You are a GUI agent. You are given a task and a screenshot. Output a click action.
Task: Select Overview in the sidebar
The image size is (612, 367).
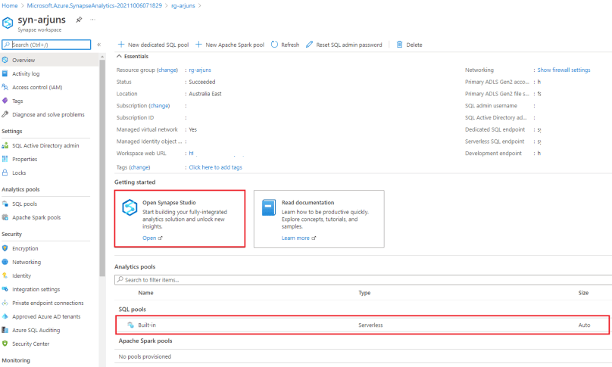point(49,60)
